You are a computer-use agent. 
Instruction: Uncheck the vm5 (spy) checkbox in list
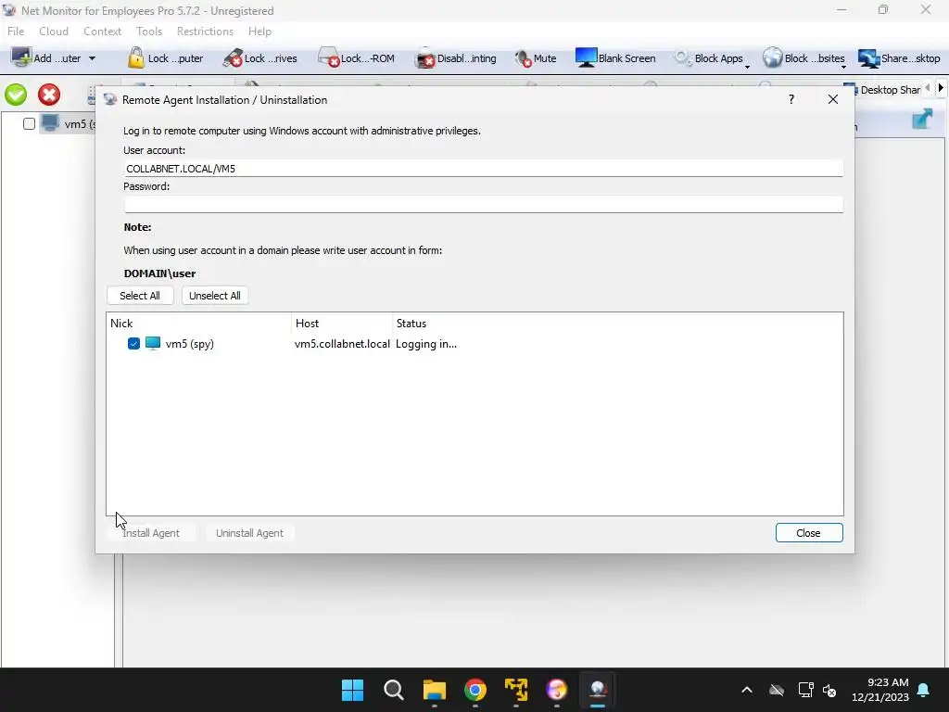[x=133, y=344]
